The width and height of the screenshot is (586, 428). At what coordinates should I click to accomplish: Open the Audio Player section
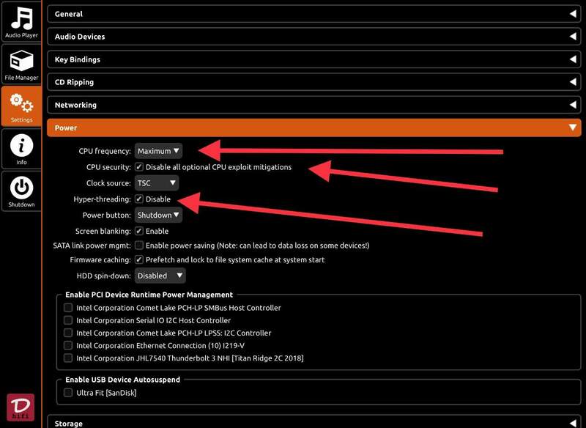coord(21,22)
